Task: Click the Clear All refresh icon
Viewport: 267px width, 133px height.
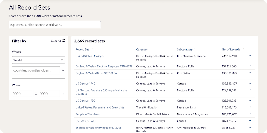Action: (x=64, y=41)
